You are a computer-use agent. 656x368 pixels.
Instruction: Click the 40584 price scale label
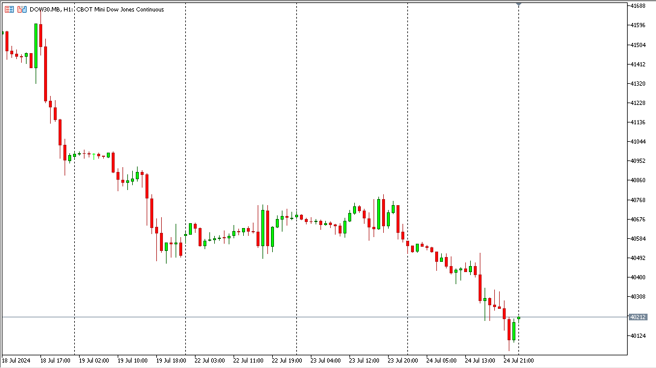click(638, 238)
